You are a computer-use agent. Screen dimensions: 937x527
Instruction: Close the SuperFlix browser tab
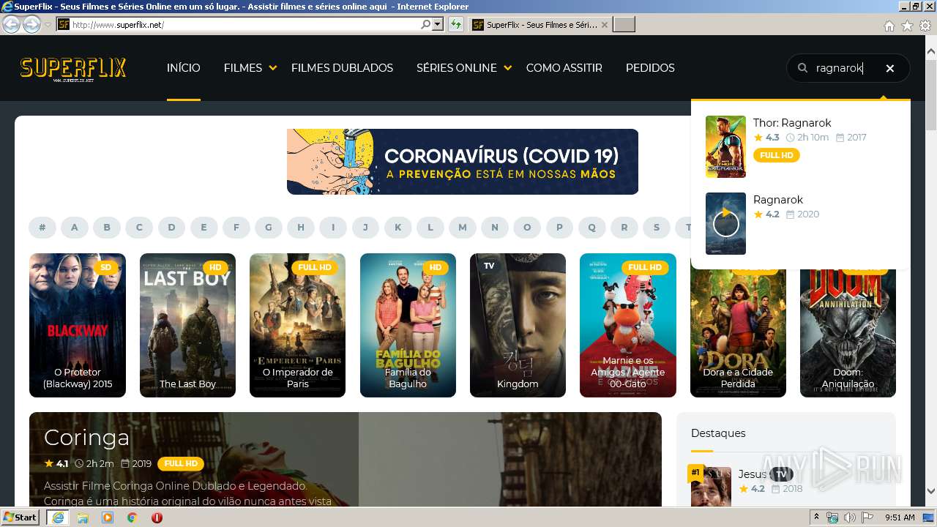click(x=605, y=24)
